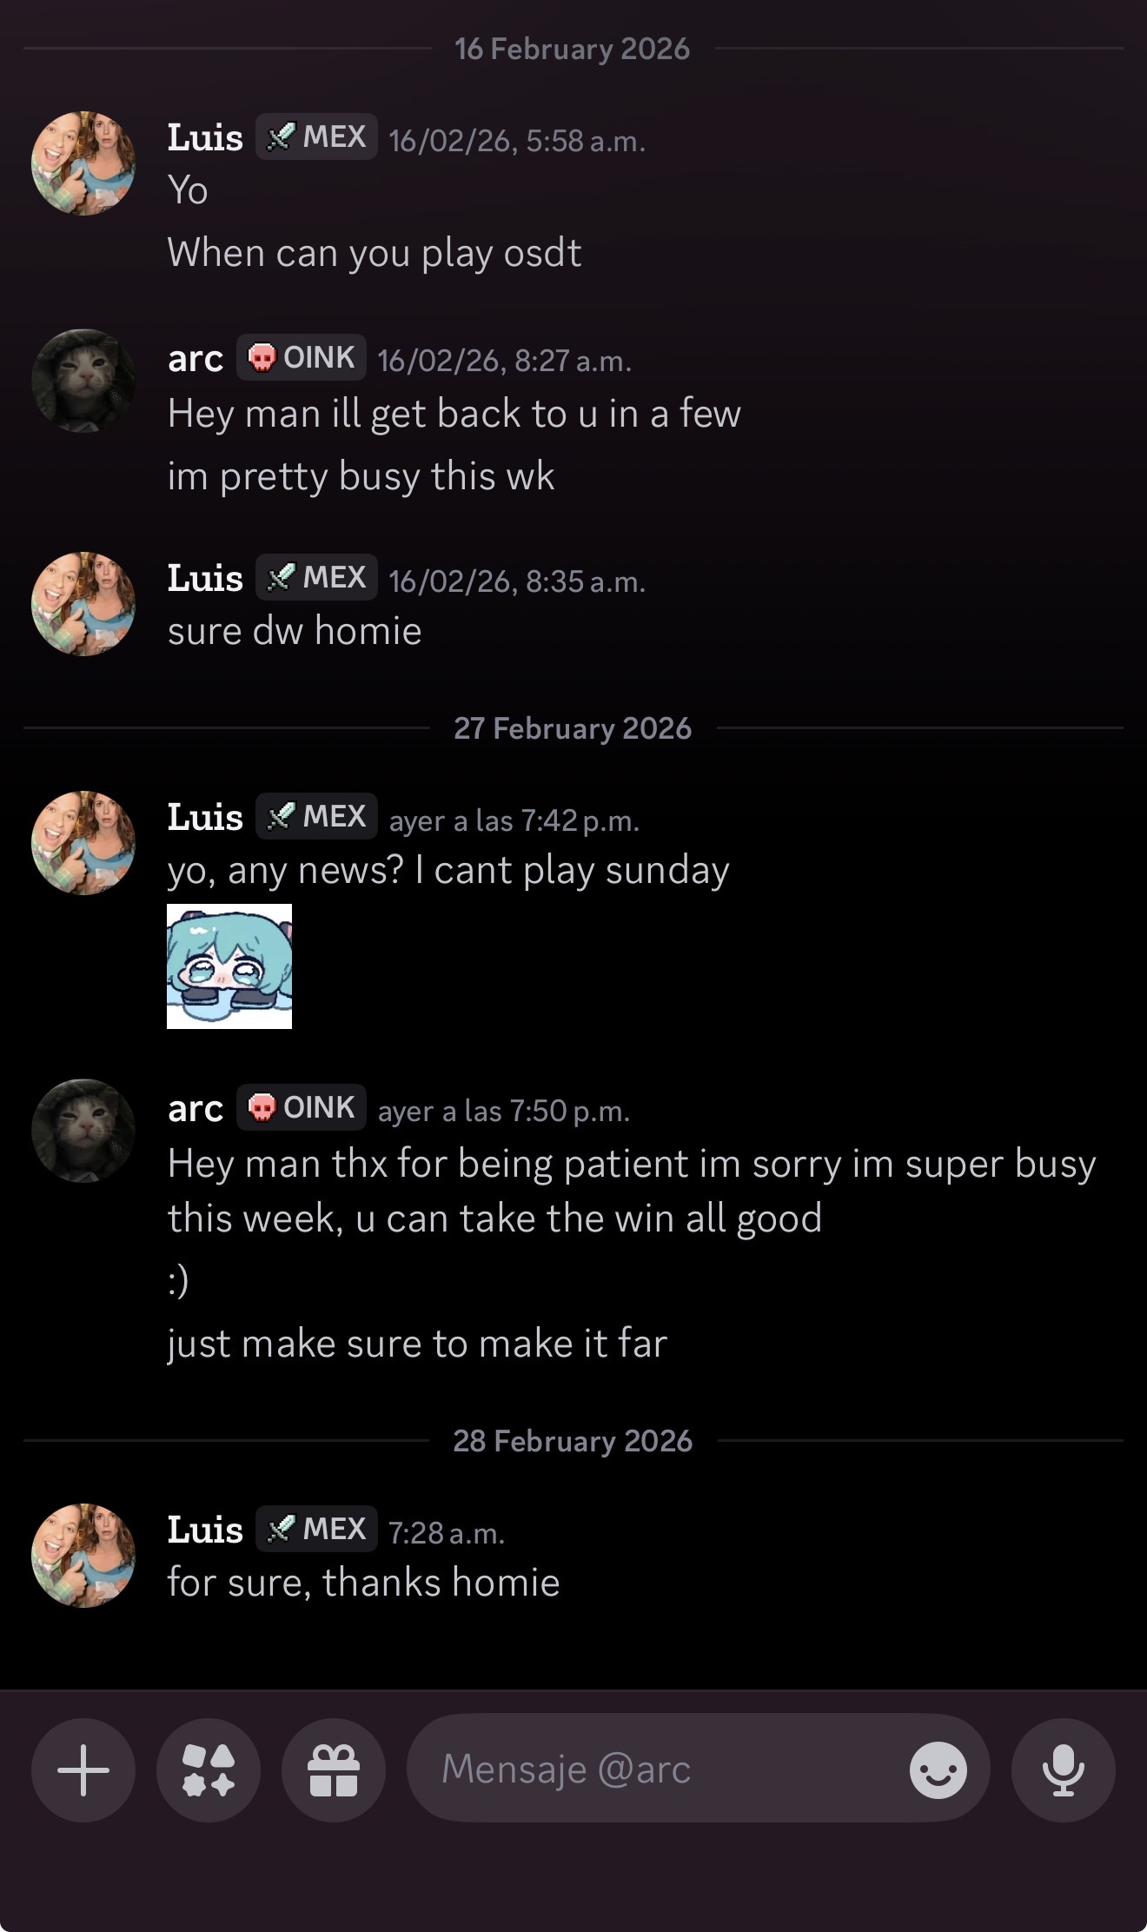
Task: Click the MEX tag on the 5:58 a.m. message
Action: (317, 137)
